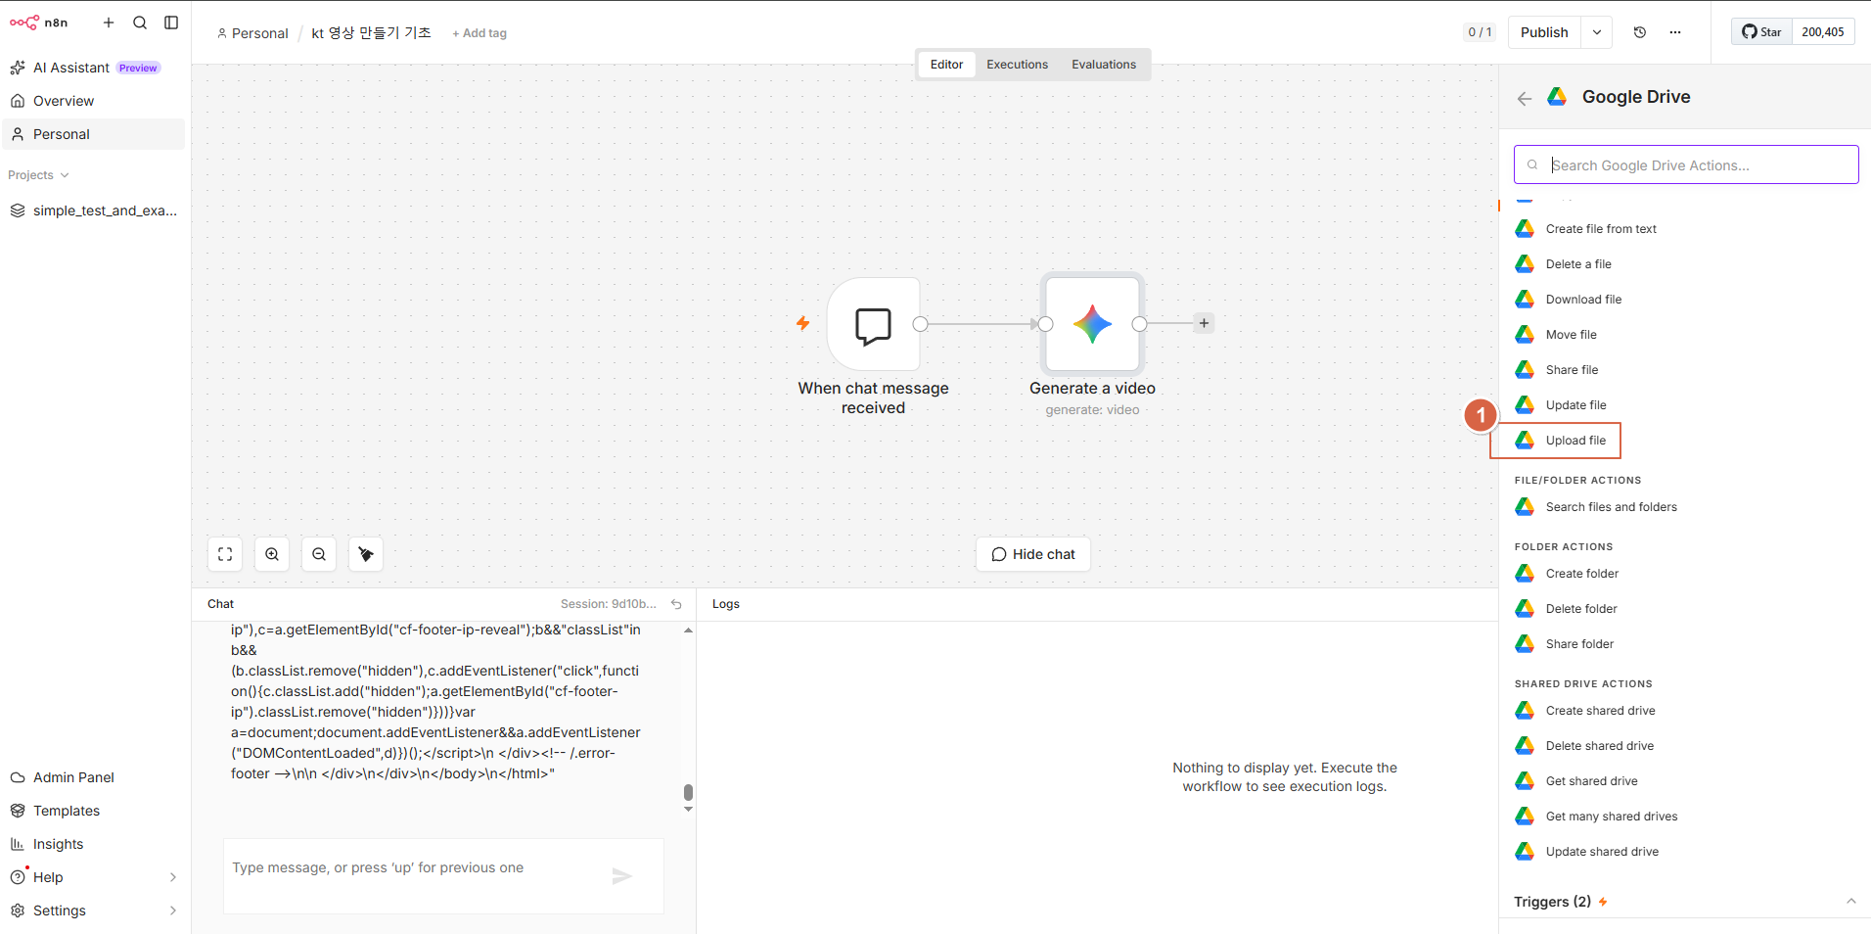Click the Hide chat button
Screen dimensions: 1871x934
click(1033, 554)
